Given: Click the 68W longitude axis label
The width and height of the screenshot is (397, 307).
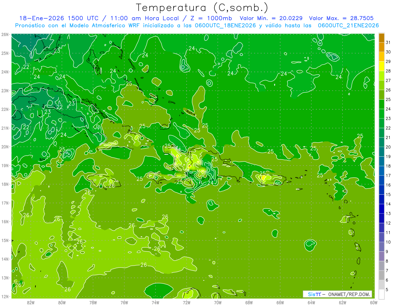Looking at the screenshot, I should [249, 302].
